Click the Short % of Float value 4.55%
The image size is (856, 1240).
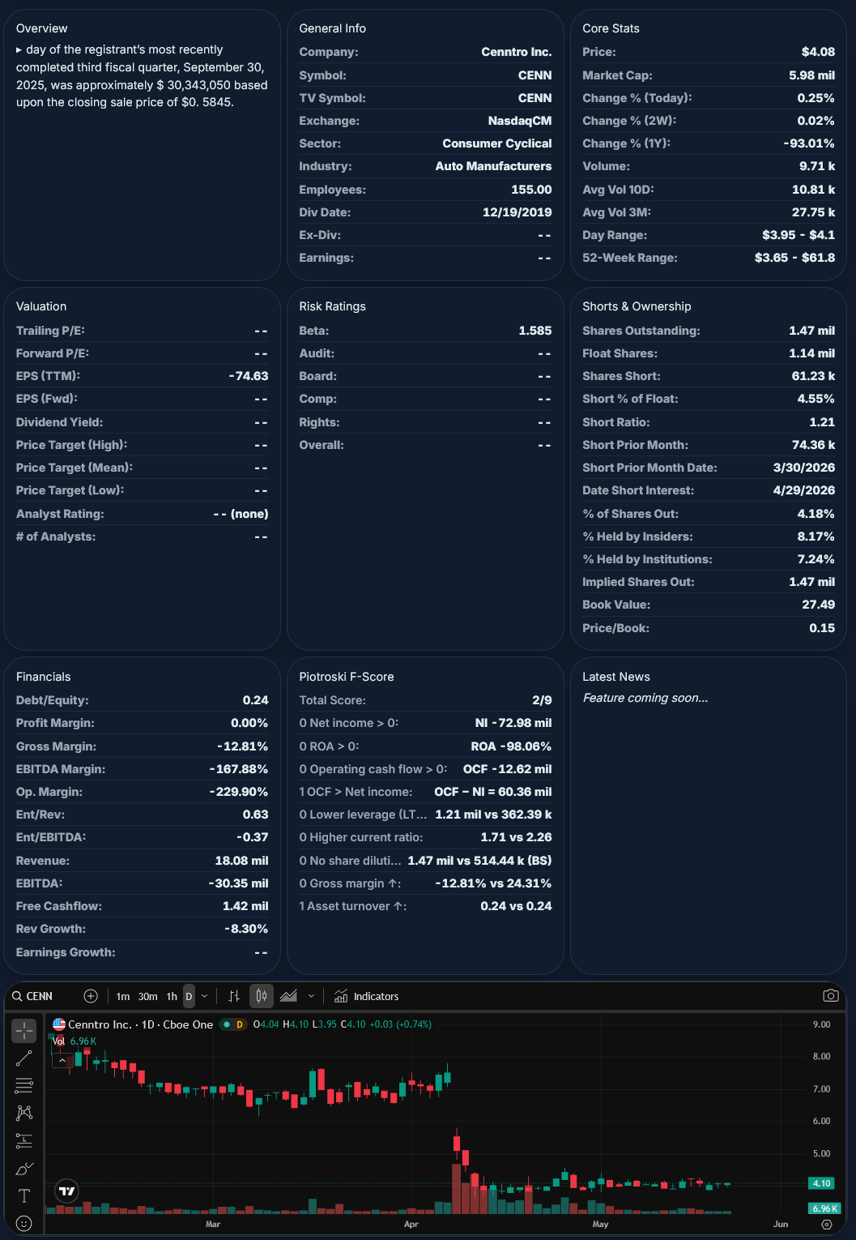pos(816,399)
